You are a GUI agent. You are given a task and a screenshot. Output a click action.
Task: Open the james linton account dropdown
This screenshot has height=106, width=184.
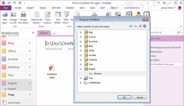(175, 8)
